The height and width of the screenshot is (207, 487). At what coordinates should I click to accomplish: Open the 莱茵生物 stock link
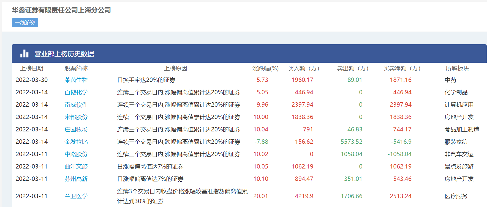(x=76, y=80)
